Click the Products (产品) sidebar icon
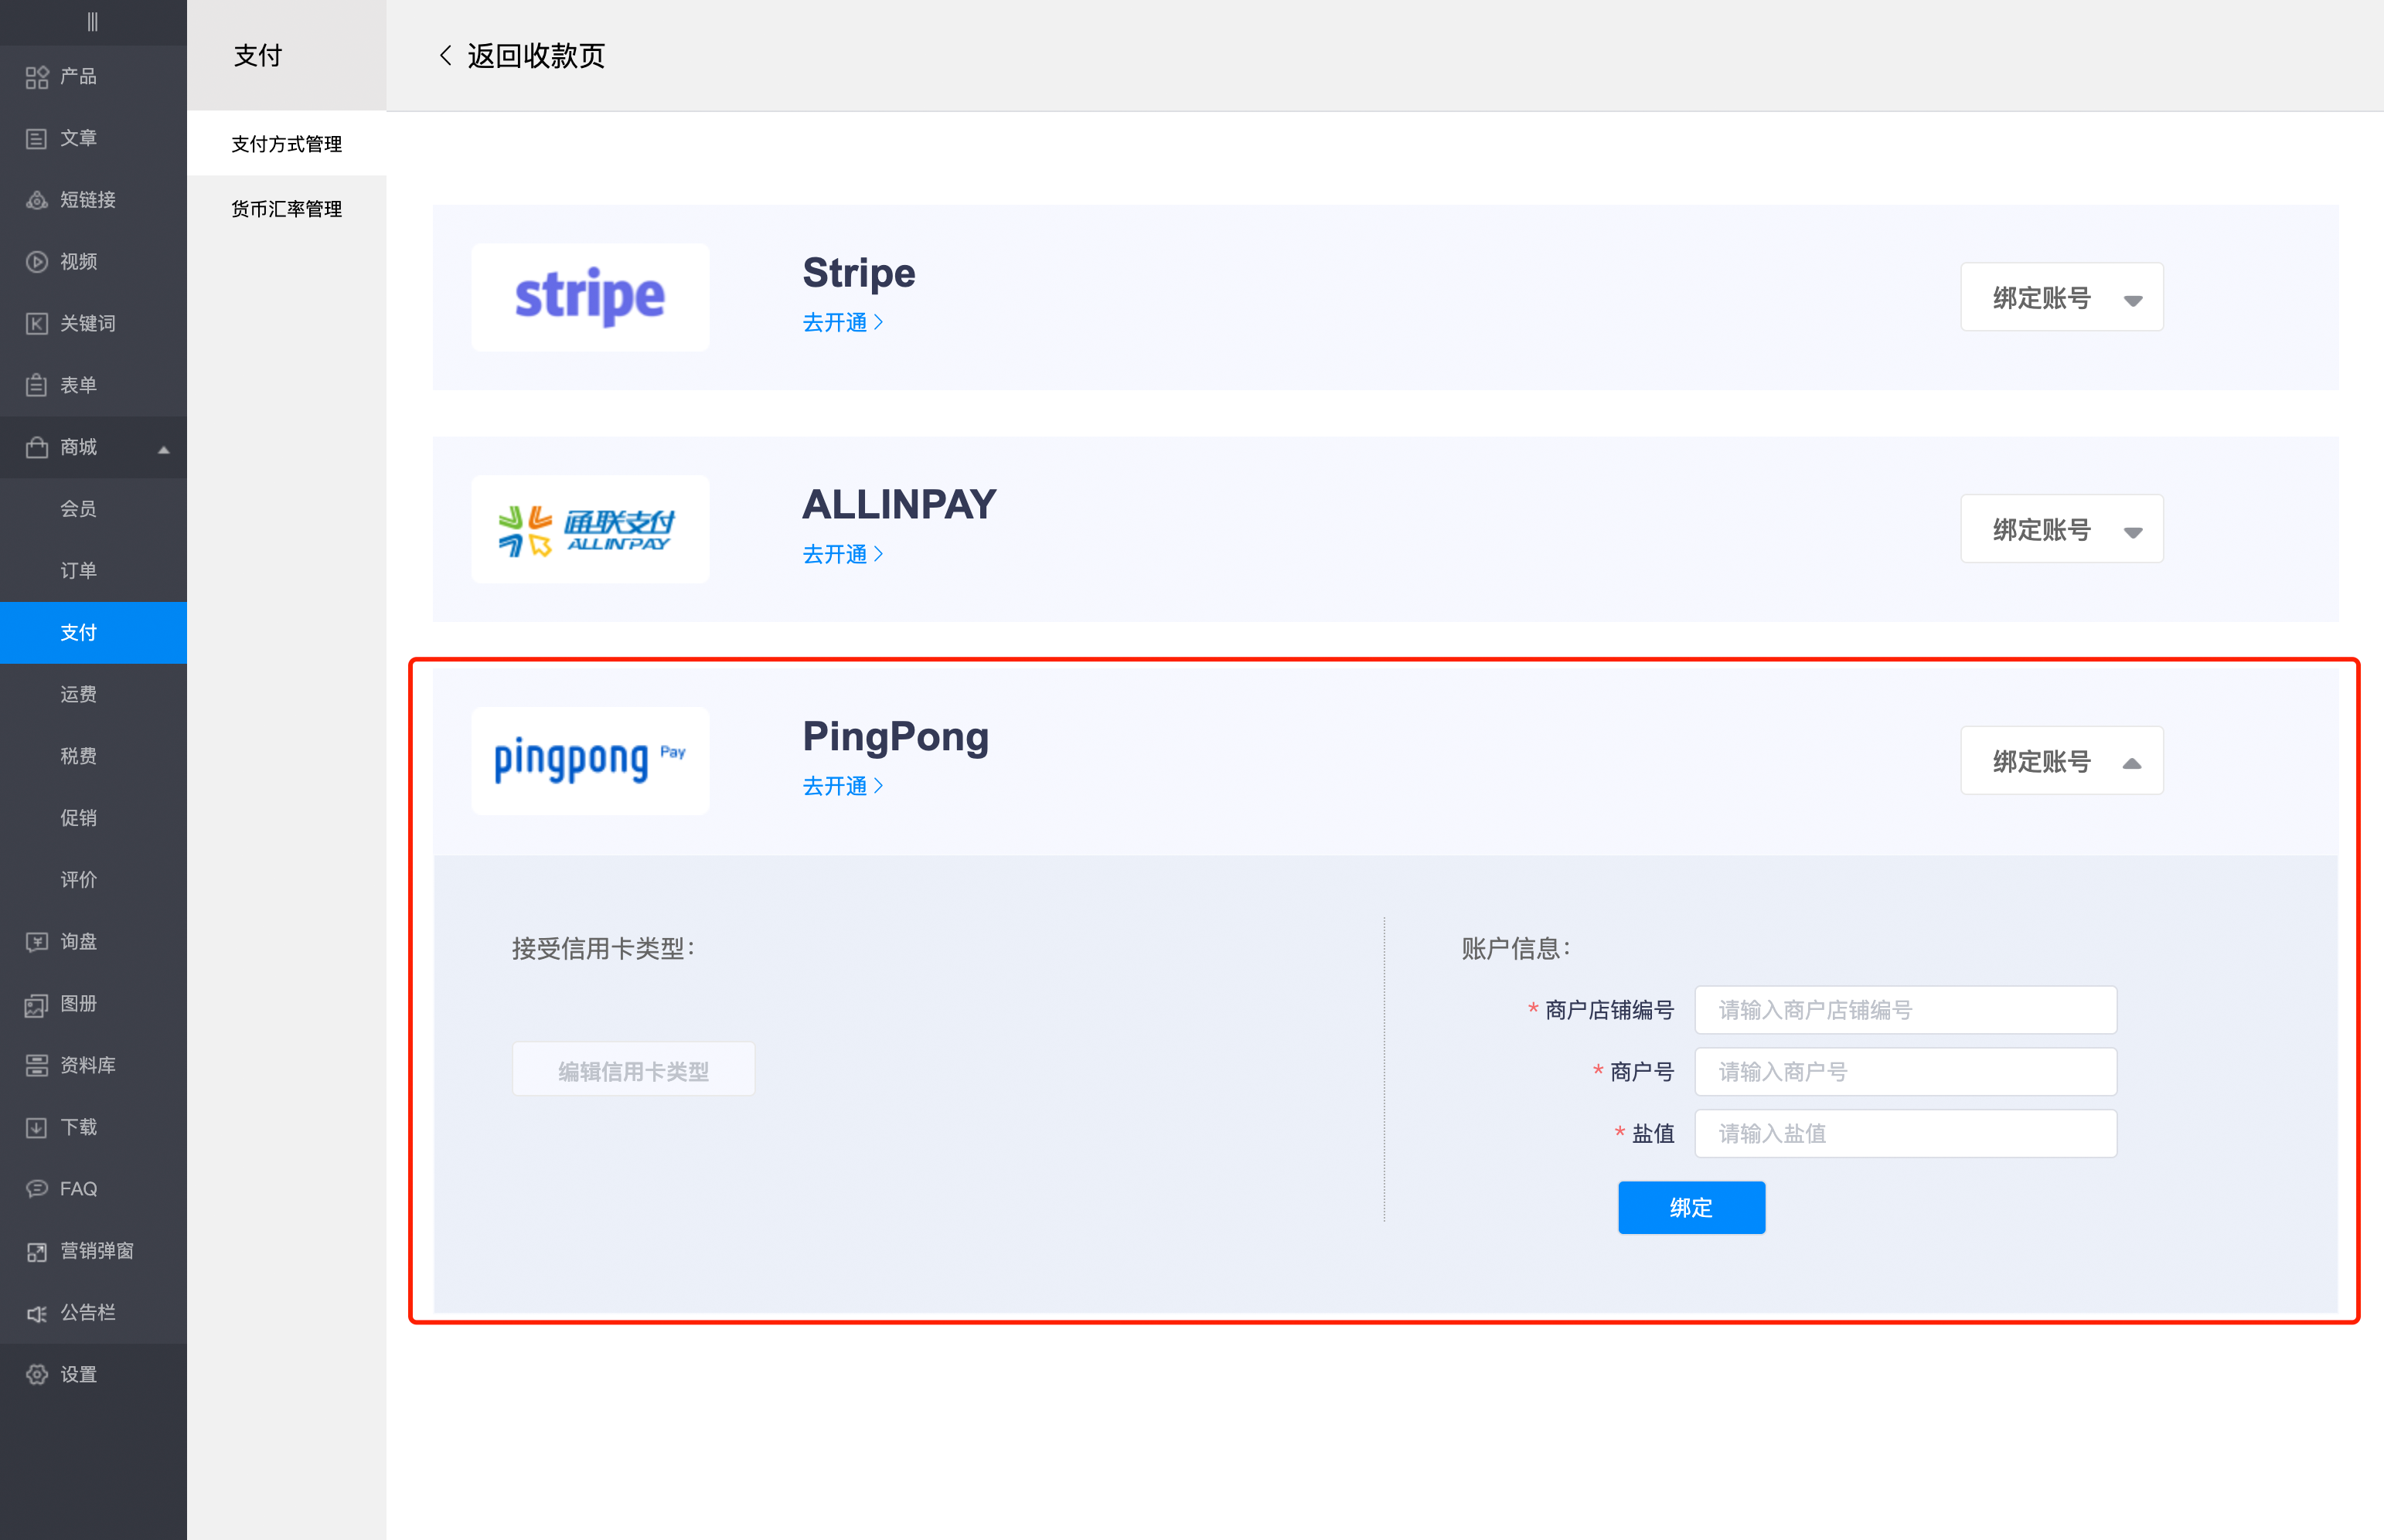 click(x=37, y=77)
